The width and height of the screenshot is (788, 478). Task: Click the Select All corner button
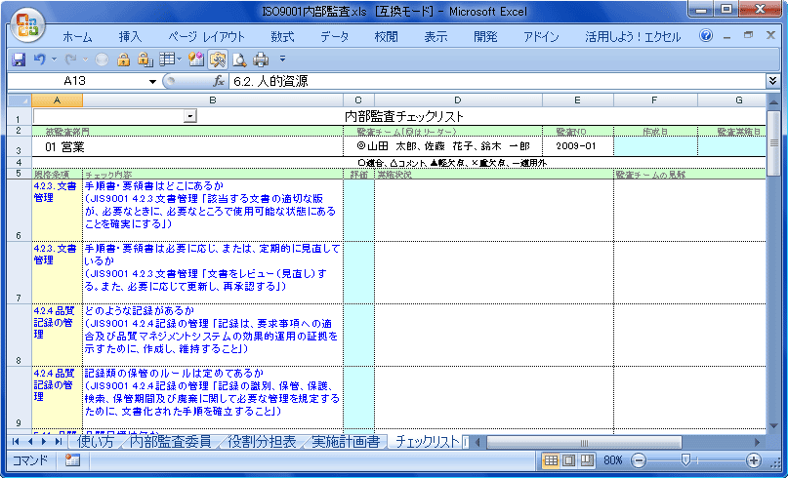20,100
